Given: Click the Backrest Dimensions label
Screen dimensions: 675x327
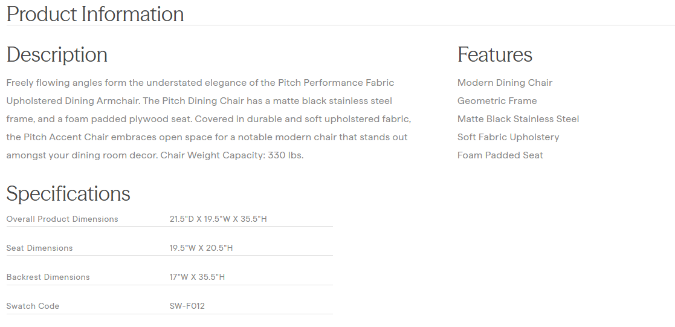Looking at the screenshot, I should 48,277.
